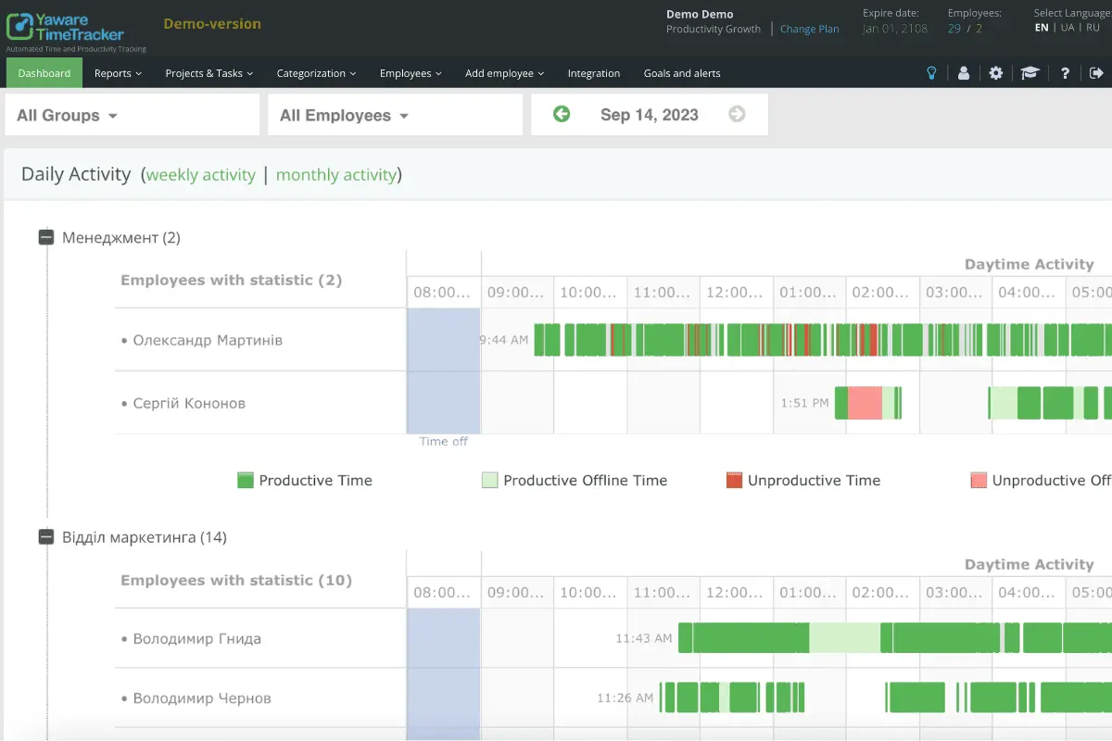1112x741 pixels.
Task: Expand the Add employee menu
Action: (x=504, y=73)
